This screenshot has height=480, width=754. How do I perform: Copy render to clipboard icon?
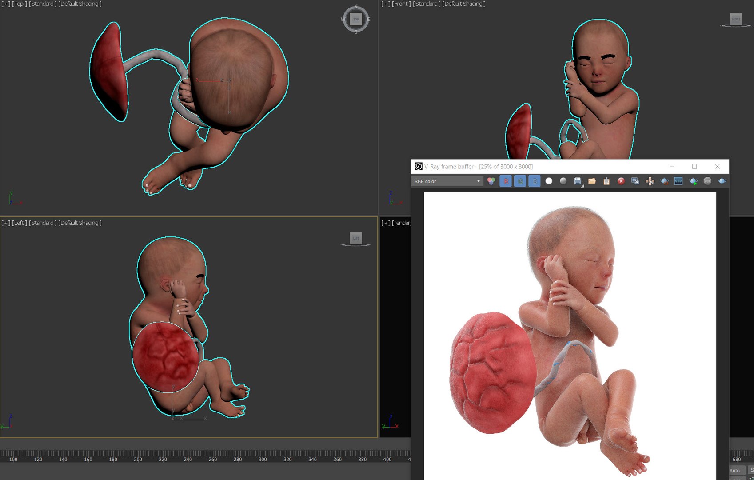click(606, 181)
